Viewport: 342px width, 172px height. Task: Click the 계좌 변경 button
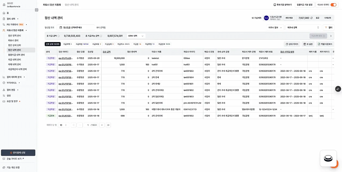(289, 18)
